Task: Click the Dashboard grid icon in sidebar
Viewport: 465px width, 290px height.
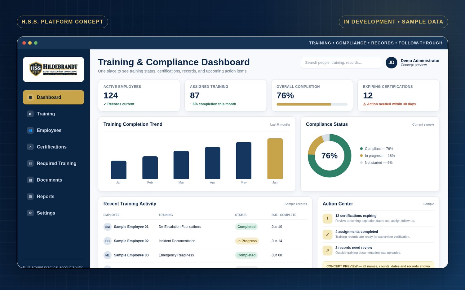Action: [x=30, y=97]
